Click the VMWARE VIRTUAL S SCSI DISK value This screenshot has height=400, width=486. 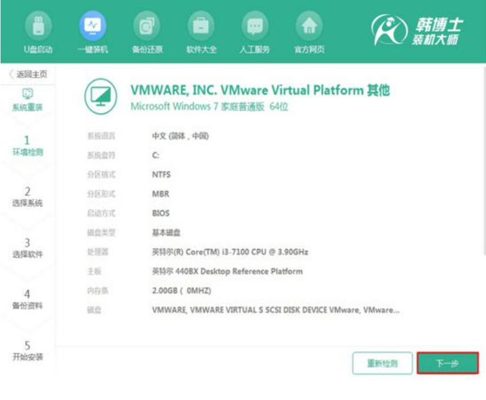275,310
